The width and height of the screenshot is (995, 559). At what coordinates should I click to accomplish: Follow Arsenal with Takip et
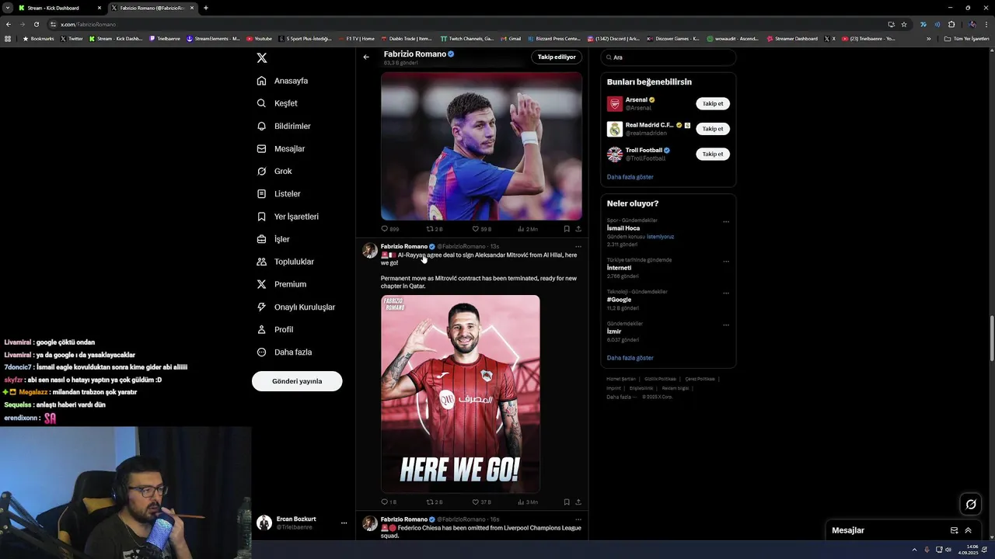(713, 103)
